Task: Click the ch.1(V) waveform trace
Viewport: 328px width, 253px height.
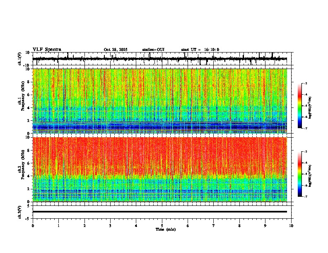Action: coord(159,59)
